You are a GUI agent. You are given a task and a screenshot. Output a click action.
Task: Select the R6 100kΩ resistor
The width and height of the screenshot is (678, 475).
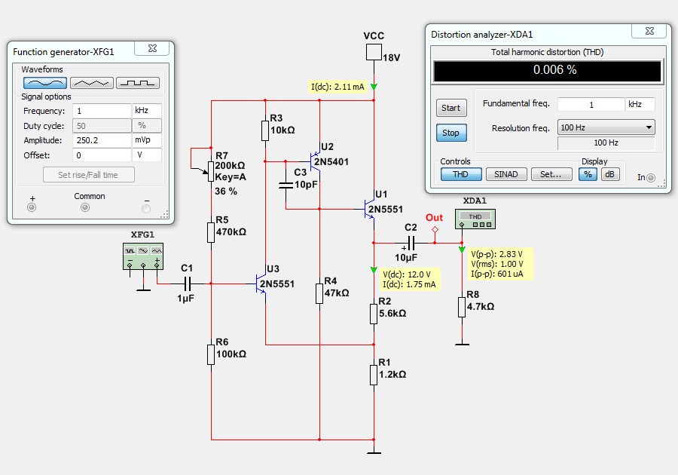coord(211,354)
